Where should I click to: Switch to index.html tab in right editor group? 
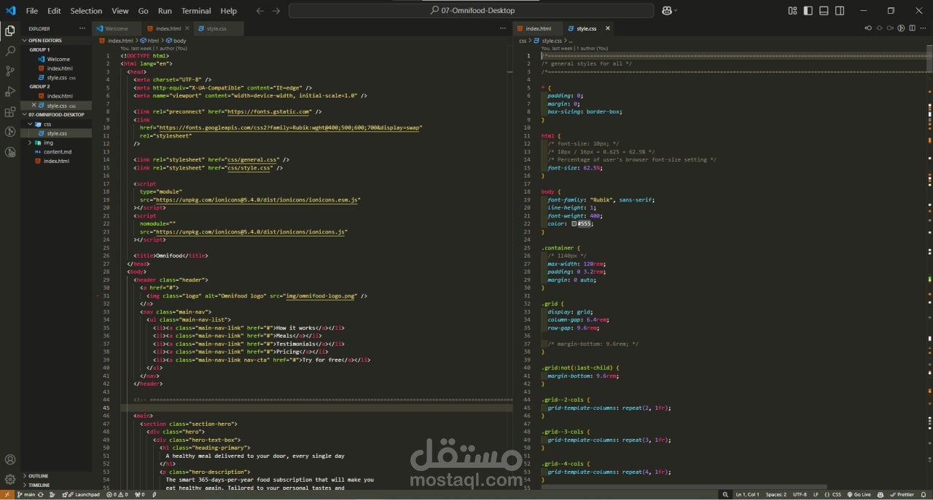(539, 28)
